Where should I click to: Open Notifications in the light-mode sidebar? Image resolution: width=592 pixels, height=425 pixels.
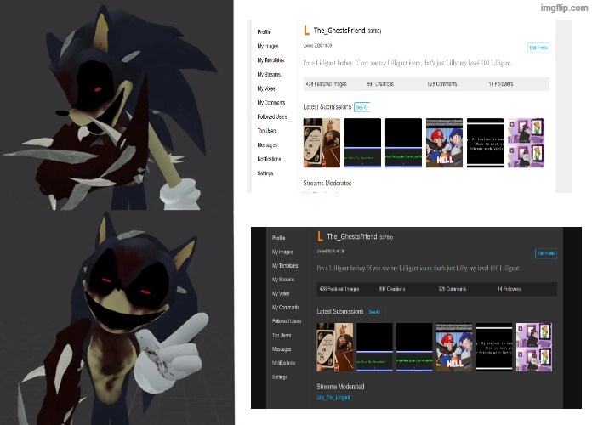[269, 159]
